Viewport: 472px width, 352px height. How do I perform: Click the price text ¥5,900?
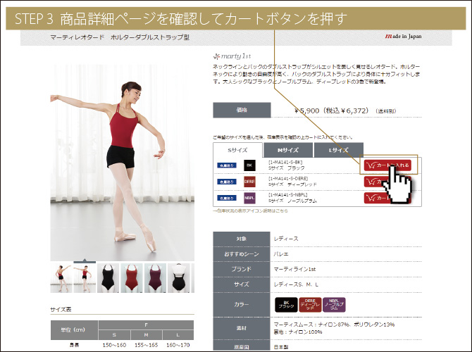click(x=306, y=111)
